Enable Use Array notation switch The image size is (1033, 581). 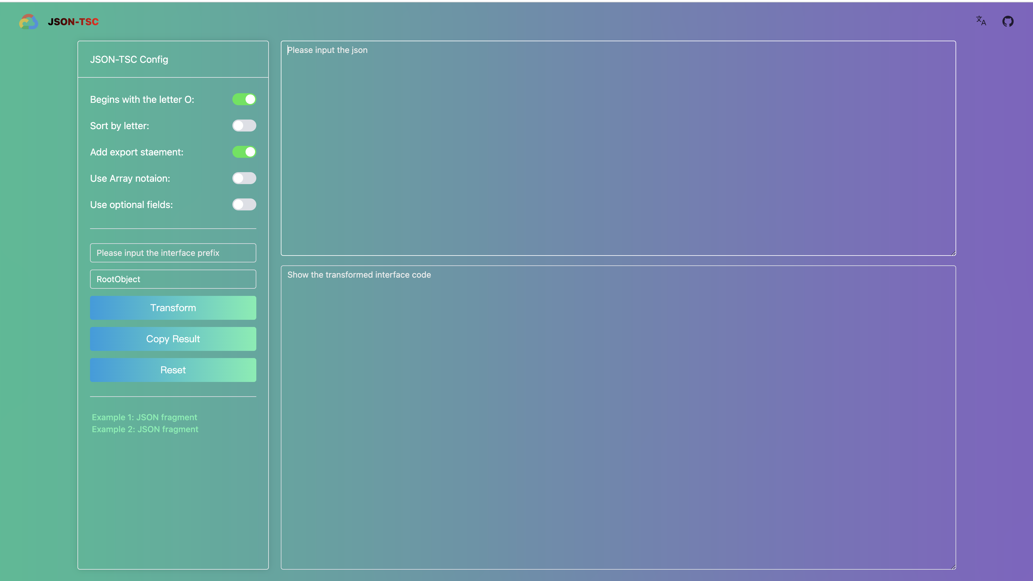coord(244,178)
